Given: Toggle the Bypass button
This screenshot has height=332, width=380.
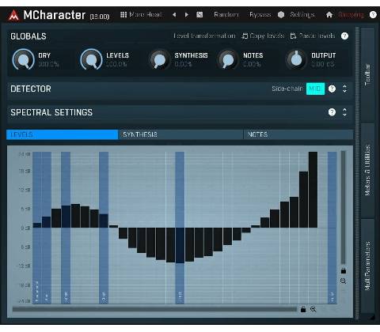Looking at the screenshot, I should point(260,14).
